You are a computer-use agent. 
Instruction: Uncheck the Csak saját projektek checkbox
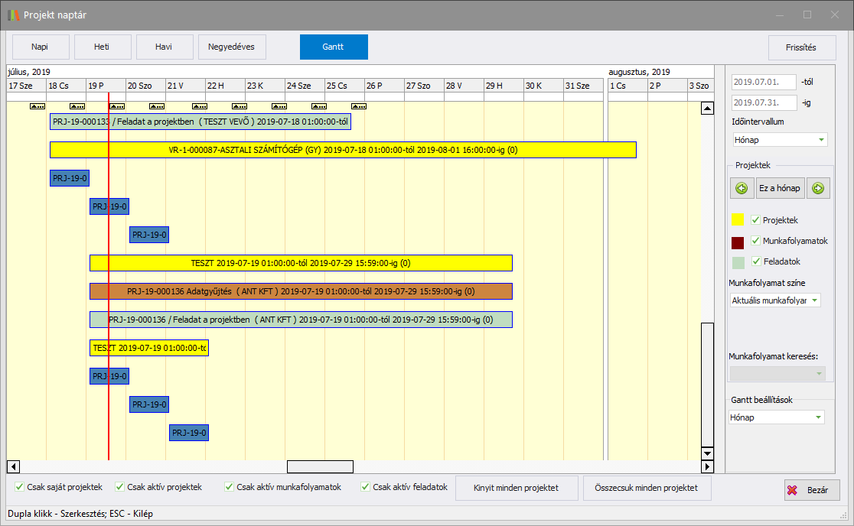20,486
